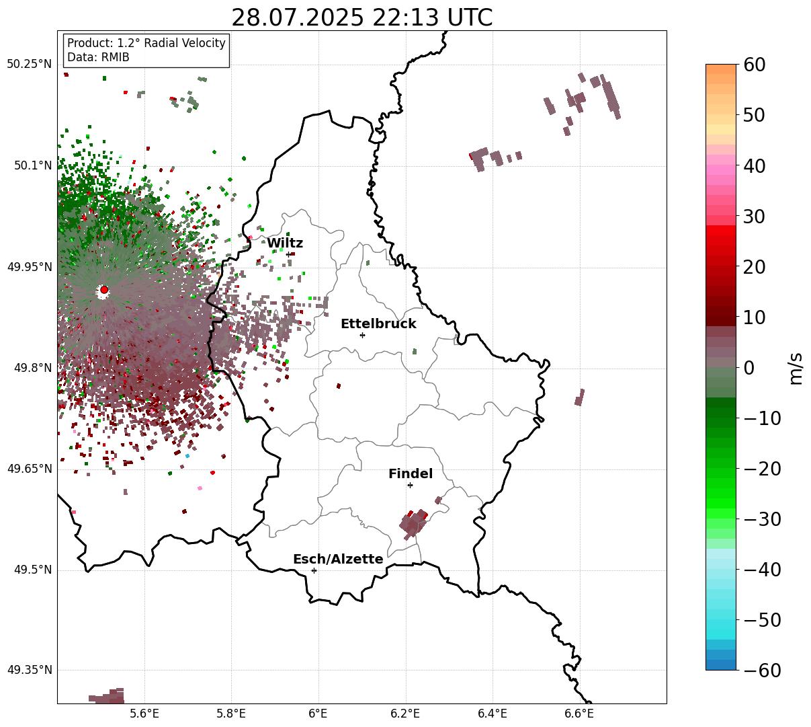Click the 49.35°N latitude tick label

coord(29,670)
